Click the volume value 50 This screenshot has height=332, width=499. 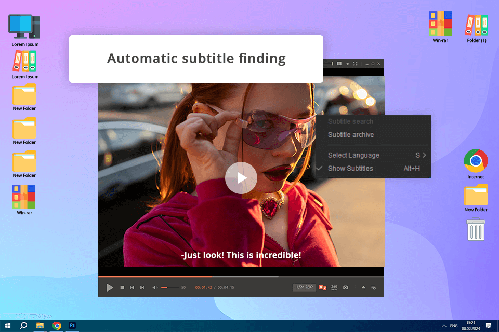(x=183, y=287)
